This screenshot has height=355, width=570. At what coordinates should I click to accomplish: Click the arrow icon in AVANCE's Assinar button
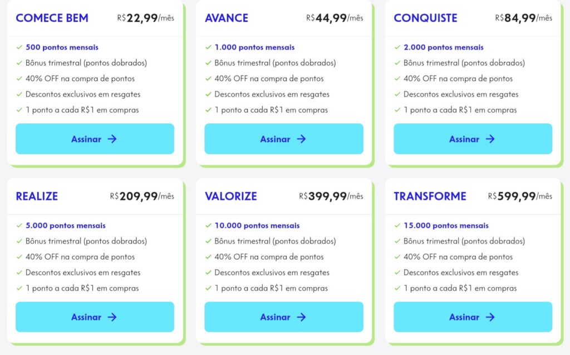click(x=301, y=139)
